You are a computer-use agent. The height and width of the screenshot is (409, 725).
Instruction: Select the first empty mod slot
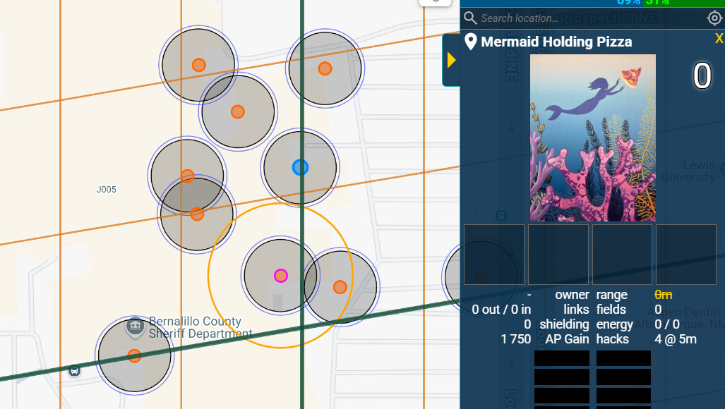pos(494,255)
